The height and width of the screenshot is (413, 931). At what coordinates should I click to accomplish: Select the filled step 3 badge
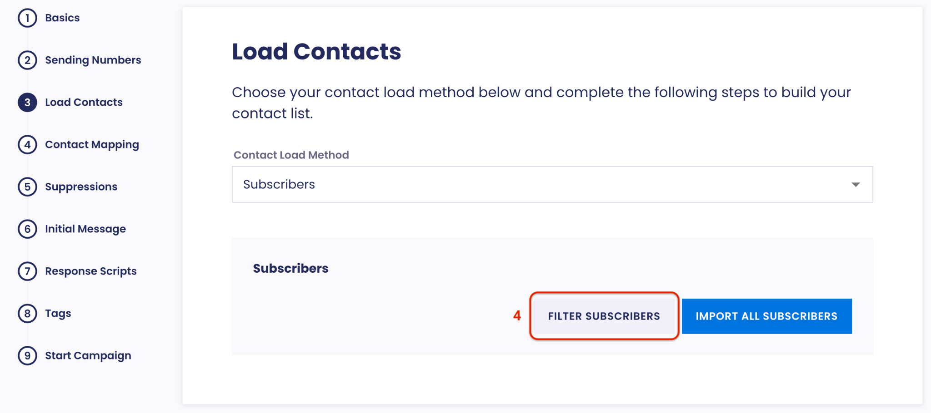27,103
